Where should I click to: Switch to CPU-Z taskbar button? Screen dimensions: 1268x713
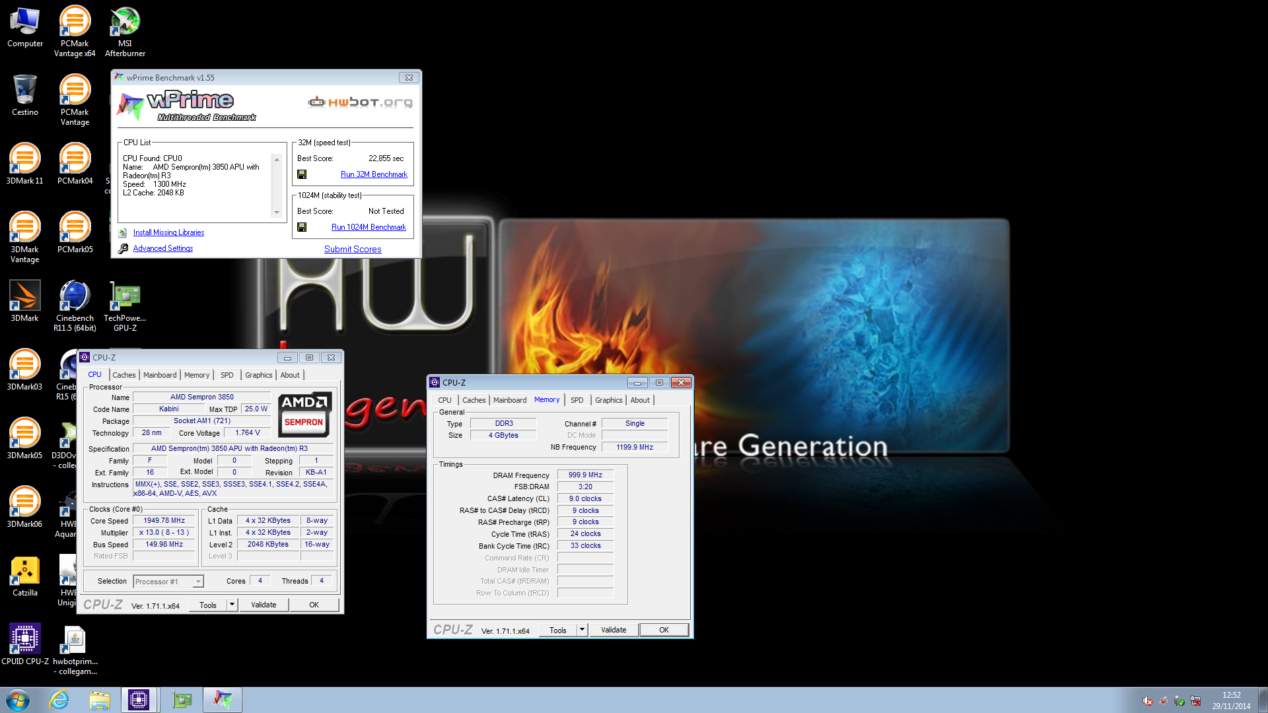pos(139,700)
